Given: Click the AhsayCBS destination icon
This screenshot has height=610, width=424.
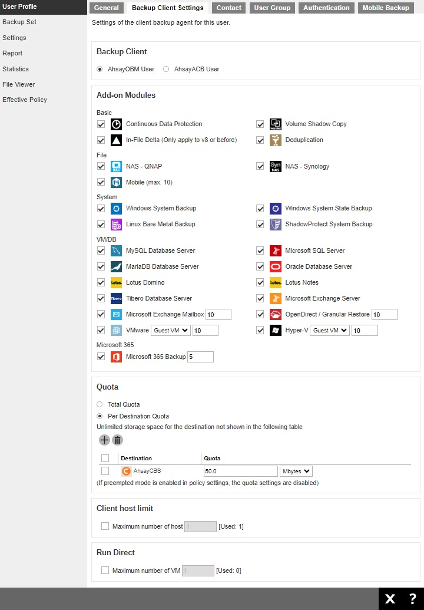Looking at the screenshot, I should point(126,471).
